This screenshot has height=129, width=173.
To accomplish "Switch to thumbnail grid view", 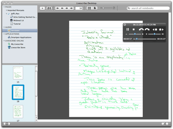I will click(x=89, y=8).
